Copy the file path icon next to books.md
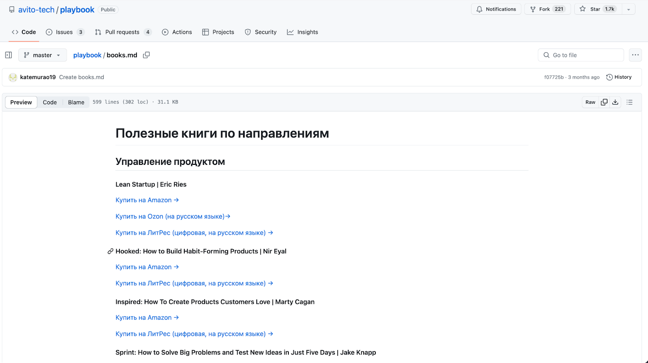 [146, 55]
